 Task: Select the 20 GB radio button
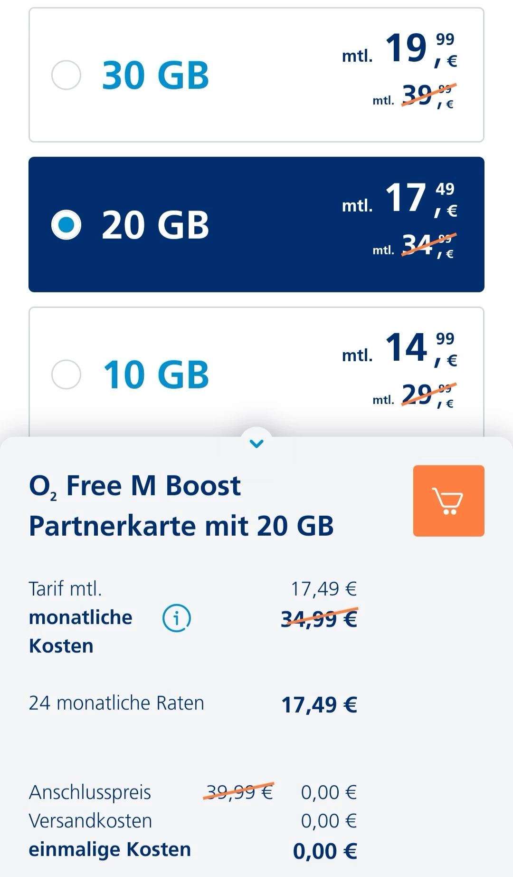[66, 225]
